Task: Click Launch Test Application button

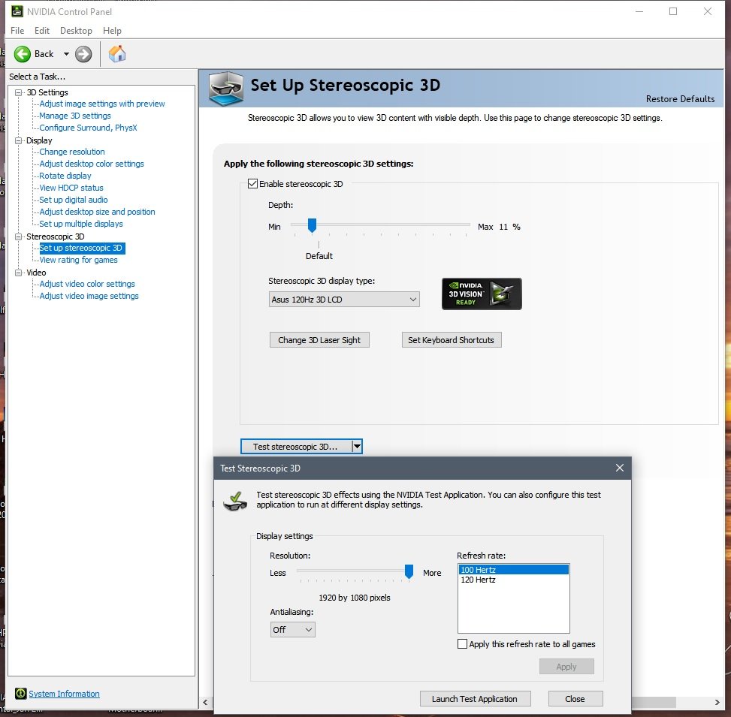Action: click(x=475, y=699)
